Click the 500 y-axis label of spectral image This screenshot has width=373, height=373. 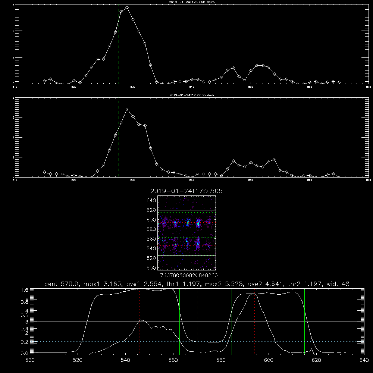point(151,267)
